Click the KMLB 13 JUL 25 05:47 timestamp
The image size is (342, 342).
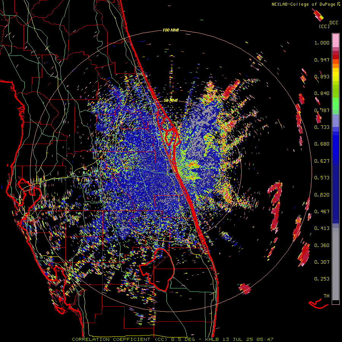pyautogui.click(x=239, y=339)
